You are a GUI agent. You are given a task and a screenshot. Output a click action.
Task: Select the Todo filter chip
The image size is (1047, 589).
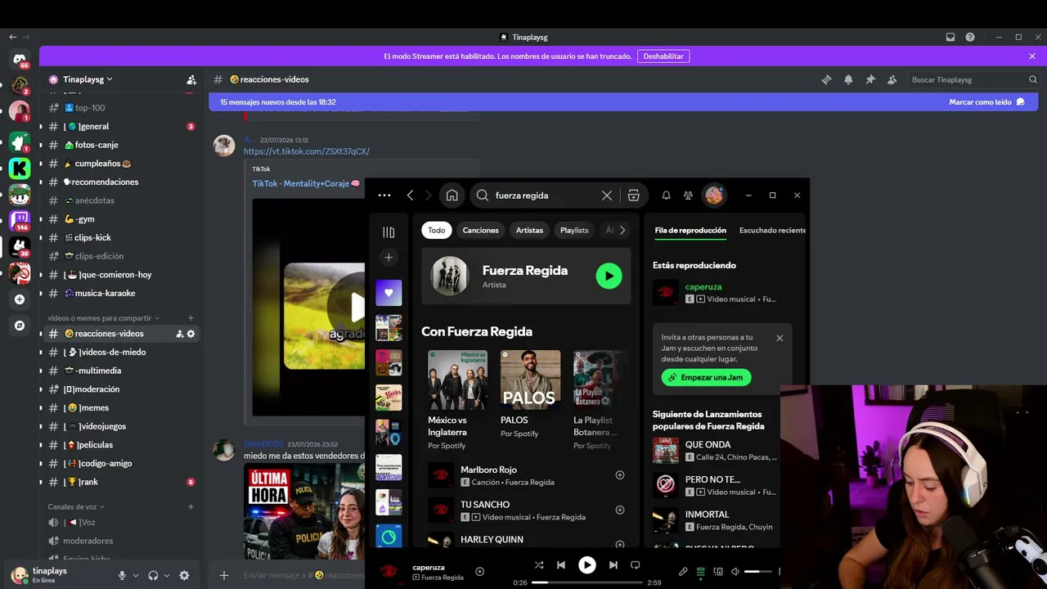(437, 230)
